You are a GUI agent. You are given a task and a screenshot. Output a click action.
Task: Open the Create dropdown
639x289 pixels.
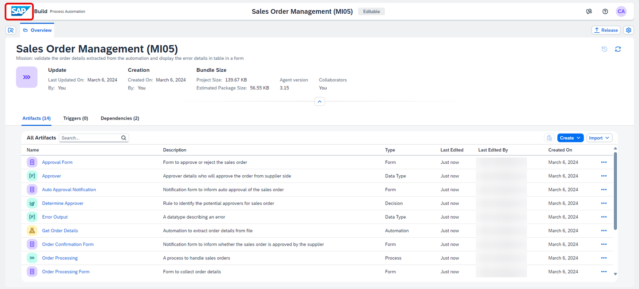[x=570, y=138]
